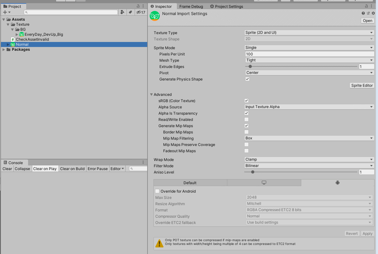Switch to the Frame Debug tab

pos(191,6)
